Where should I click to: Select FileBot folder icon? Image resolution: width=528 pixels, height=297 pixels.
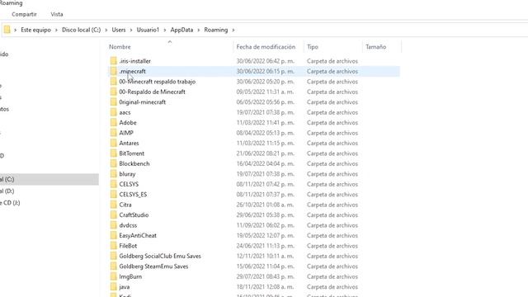click(x=114, y=246)
